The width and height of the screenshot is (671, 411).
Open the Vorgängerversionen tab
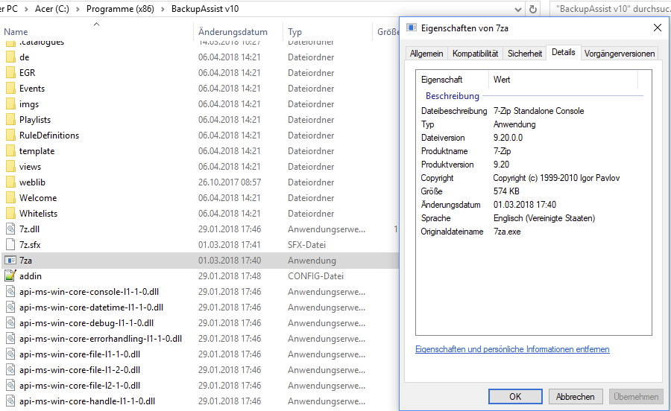[620, 54]
